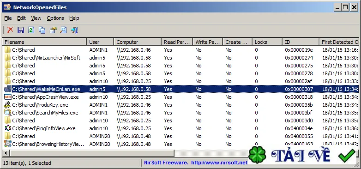Click the Copy selected items toolbar icon
Image resolution: width=361 pixels, height=169 pixels.
coord(42,30)
